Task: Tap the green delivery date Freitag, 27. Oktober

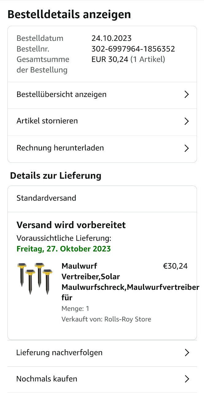Action: 64,249
